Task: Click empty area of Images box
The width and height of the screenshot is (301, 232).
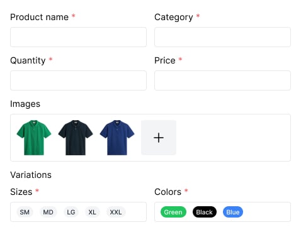Action: click(x=233, y=138)
